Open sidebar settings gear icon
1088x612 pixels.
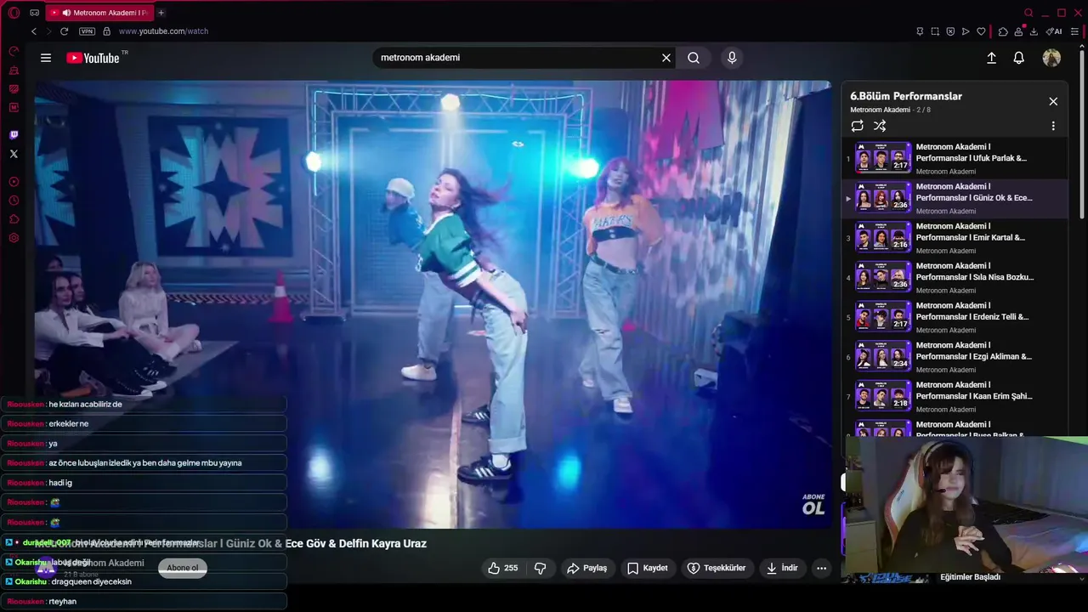click(14, 238)
